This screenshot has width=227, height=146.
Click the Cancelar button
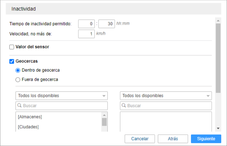140,139
